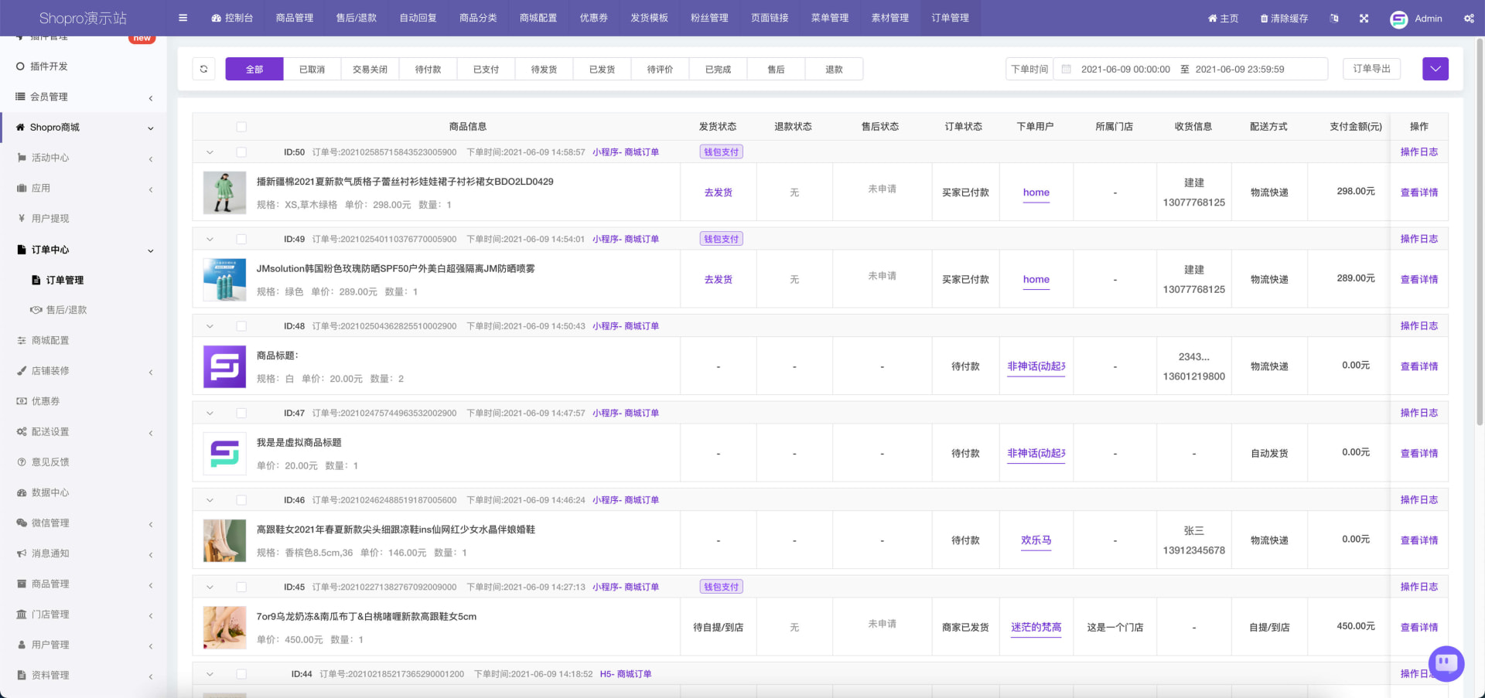
Task: Open the fullscreen toggle icon in header
Action: [1364, 18]
